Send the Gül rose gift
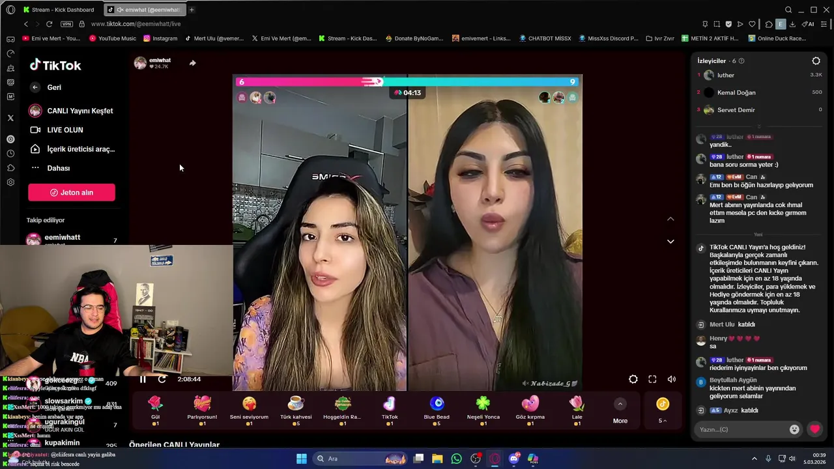The image size is (834, 469). click(x=155, y=410)
